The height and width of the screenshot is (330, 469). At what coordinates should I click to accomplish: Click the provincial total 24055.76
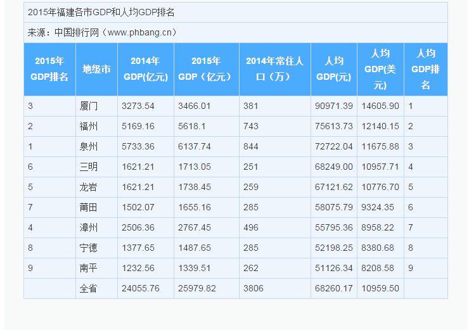pos(141,288)
